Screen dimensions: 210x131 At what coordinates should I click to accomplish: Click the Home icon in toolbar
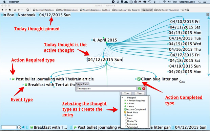click(9, 10)
